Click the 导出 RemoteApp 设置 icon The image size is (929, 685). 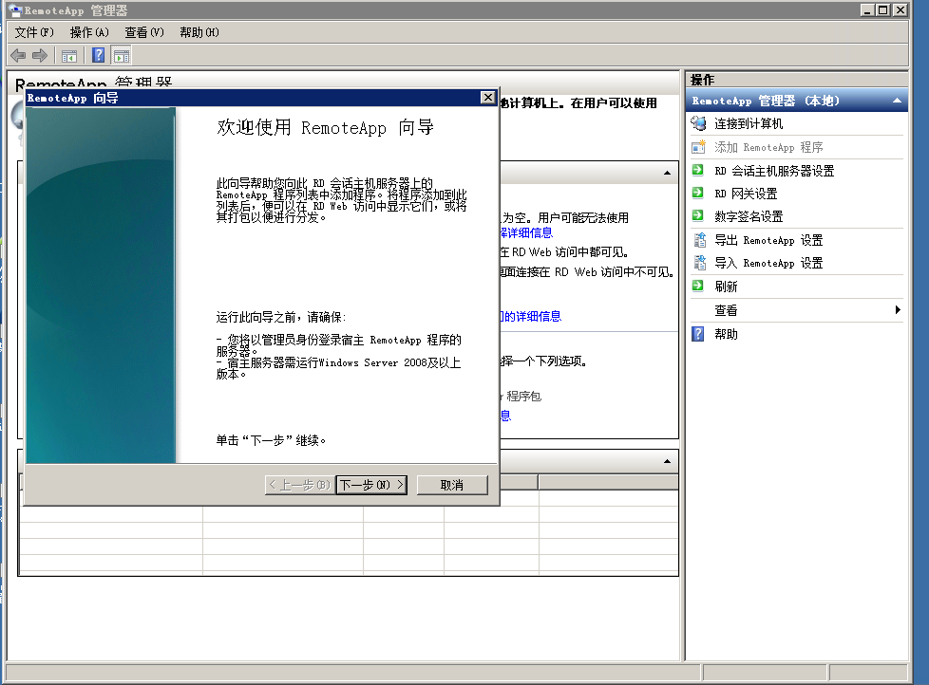click(x=699, y=240)
